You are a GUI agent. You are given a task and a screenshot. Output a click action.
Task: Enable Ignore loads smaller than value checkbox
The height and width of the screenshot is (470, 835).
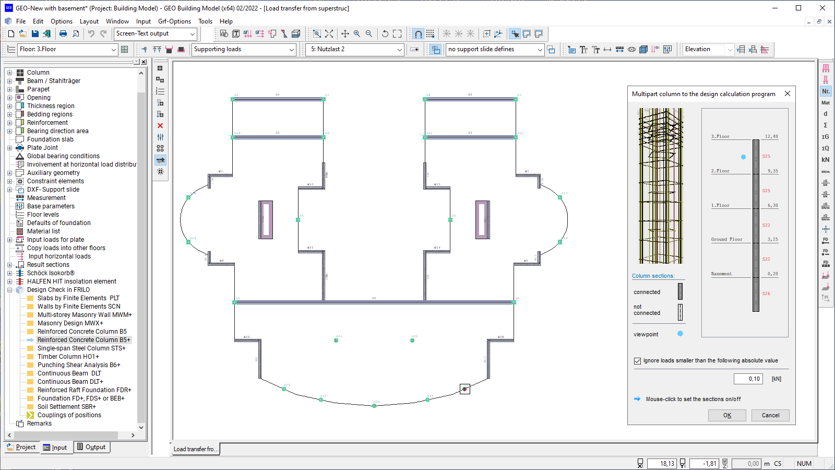pos(637,361)
